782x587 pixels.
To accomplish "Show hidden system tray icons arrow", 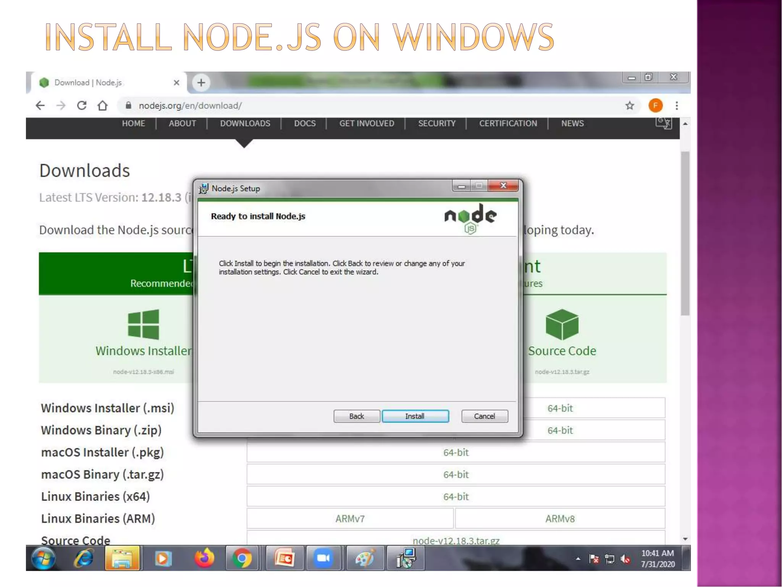I will coord(578,559).
